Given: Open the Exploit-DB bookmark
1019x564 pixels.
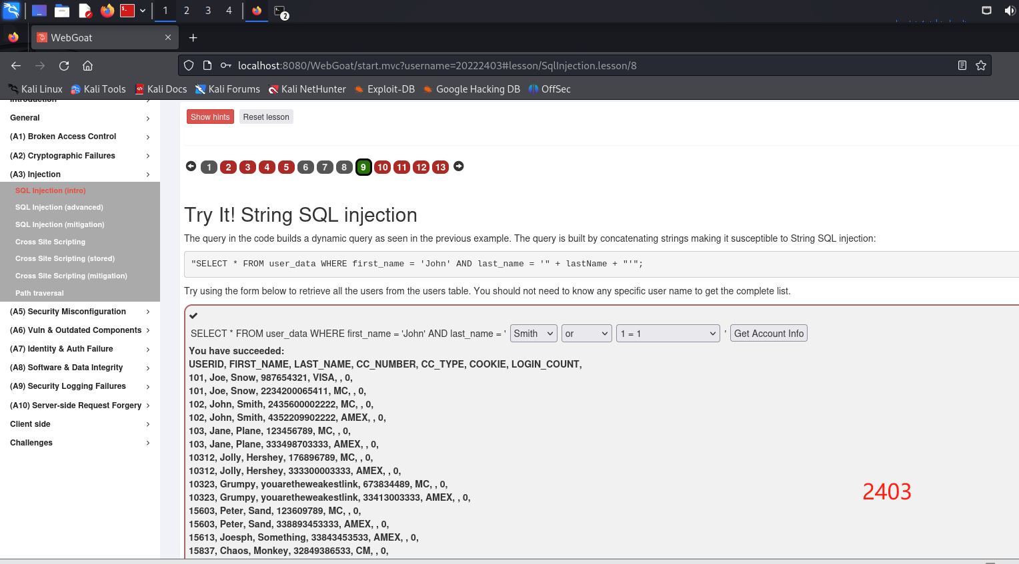Looking at the screenshot, I should [385, 89].
